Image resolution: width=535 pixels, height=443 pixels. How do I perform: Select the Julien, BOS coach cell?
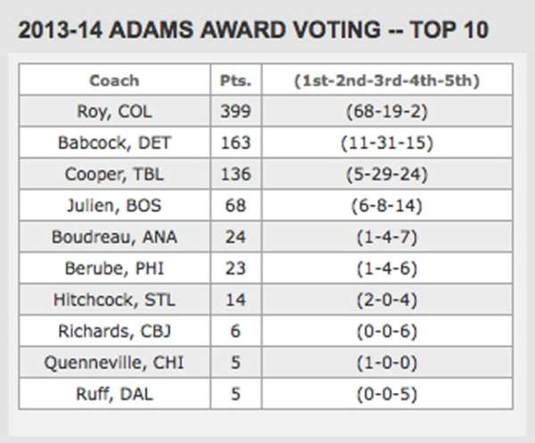114,206
